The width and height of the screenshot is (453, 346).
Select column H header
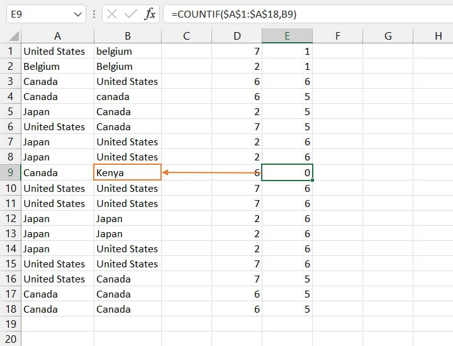tap(438, 36)
